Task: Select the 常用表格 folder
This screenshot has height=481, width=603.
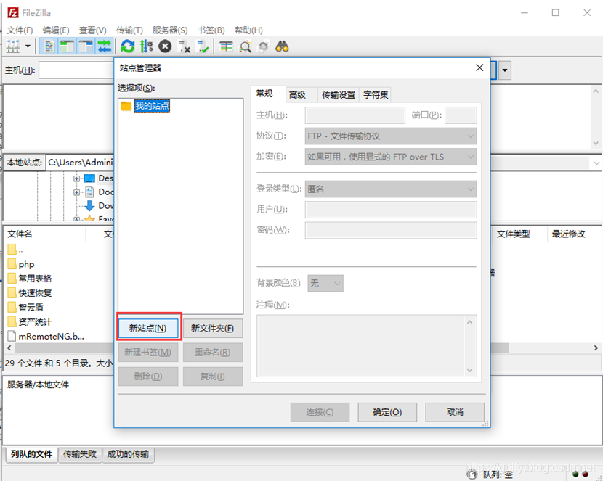Action: [x=35, y=279]
